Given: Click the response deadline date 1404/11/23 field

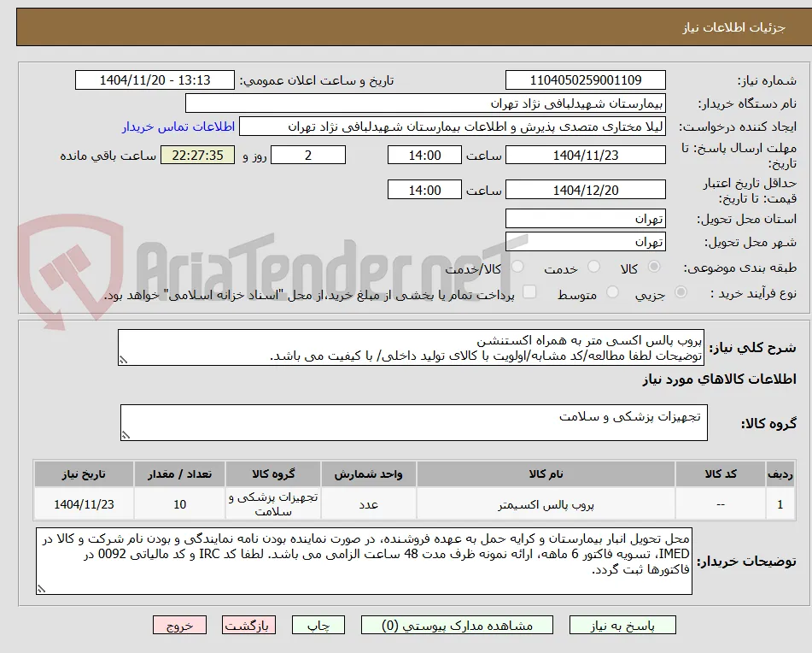Looking at the screenshot, I should [x=585, y=155].
